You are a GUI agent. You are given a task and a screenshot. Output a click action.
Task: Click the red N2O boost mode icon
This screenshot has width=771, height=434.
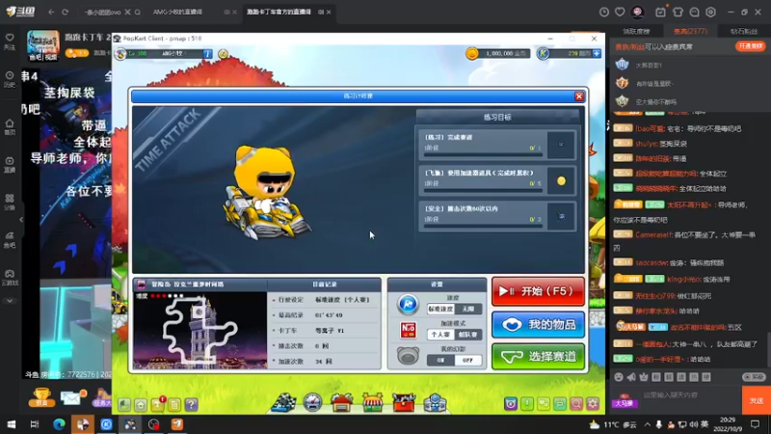408,330
